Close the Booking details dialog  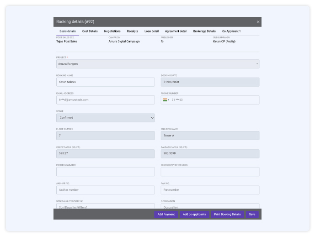pyautogui.click(x=258, y=22)
